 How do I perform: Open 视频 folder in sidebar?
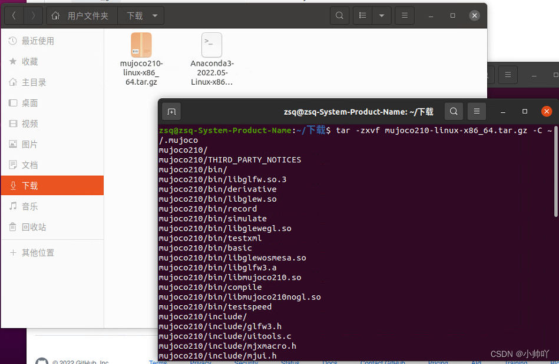tap(52, 123)
